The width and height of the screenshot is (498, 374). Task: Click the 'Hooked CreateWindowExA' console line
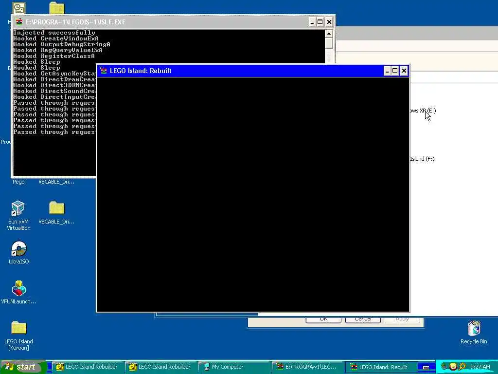[x=56, y=38]
